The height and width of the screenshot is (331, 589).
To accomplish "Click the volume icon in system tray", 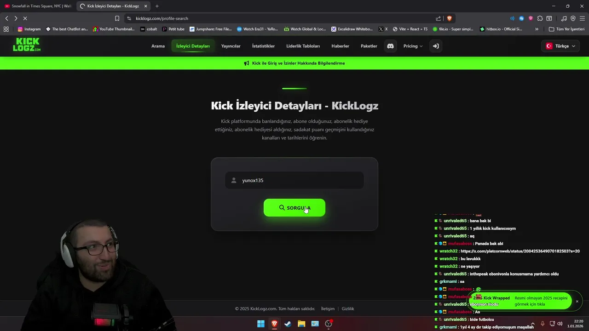I will pos(560,324).
